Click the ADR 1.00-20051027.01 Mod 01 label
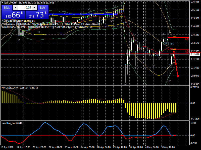The image size is (201, 150). coord(18,21)
